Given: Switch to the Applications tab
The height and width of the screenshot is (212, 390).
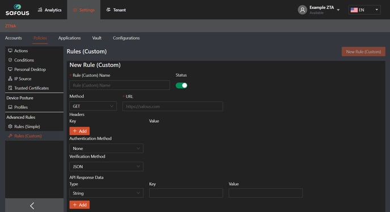Looking at the screenshot, I should point(69,38).
